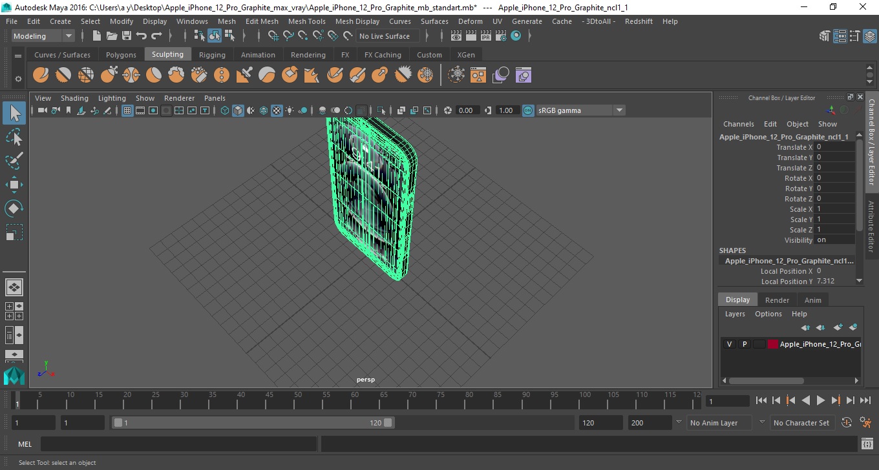Select the Amplify sculpting tool

(x=403, y=76)
